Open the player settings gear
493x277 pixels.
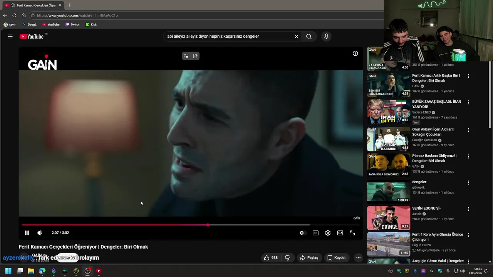click(328, 233)
